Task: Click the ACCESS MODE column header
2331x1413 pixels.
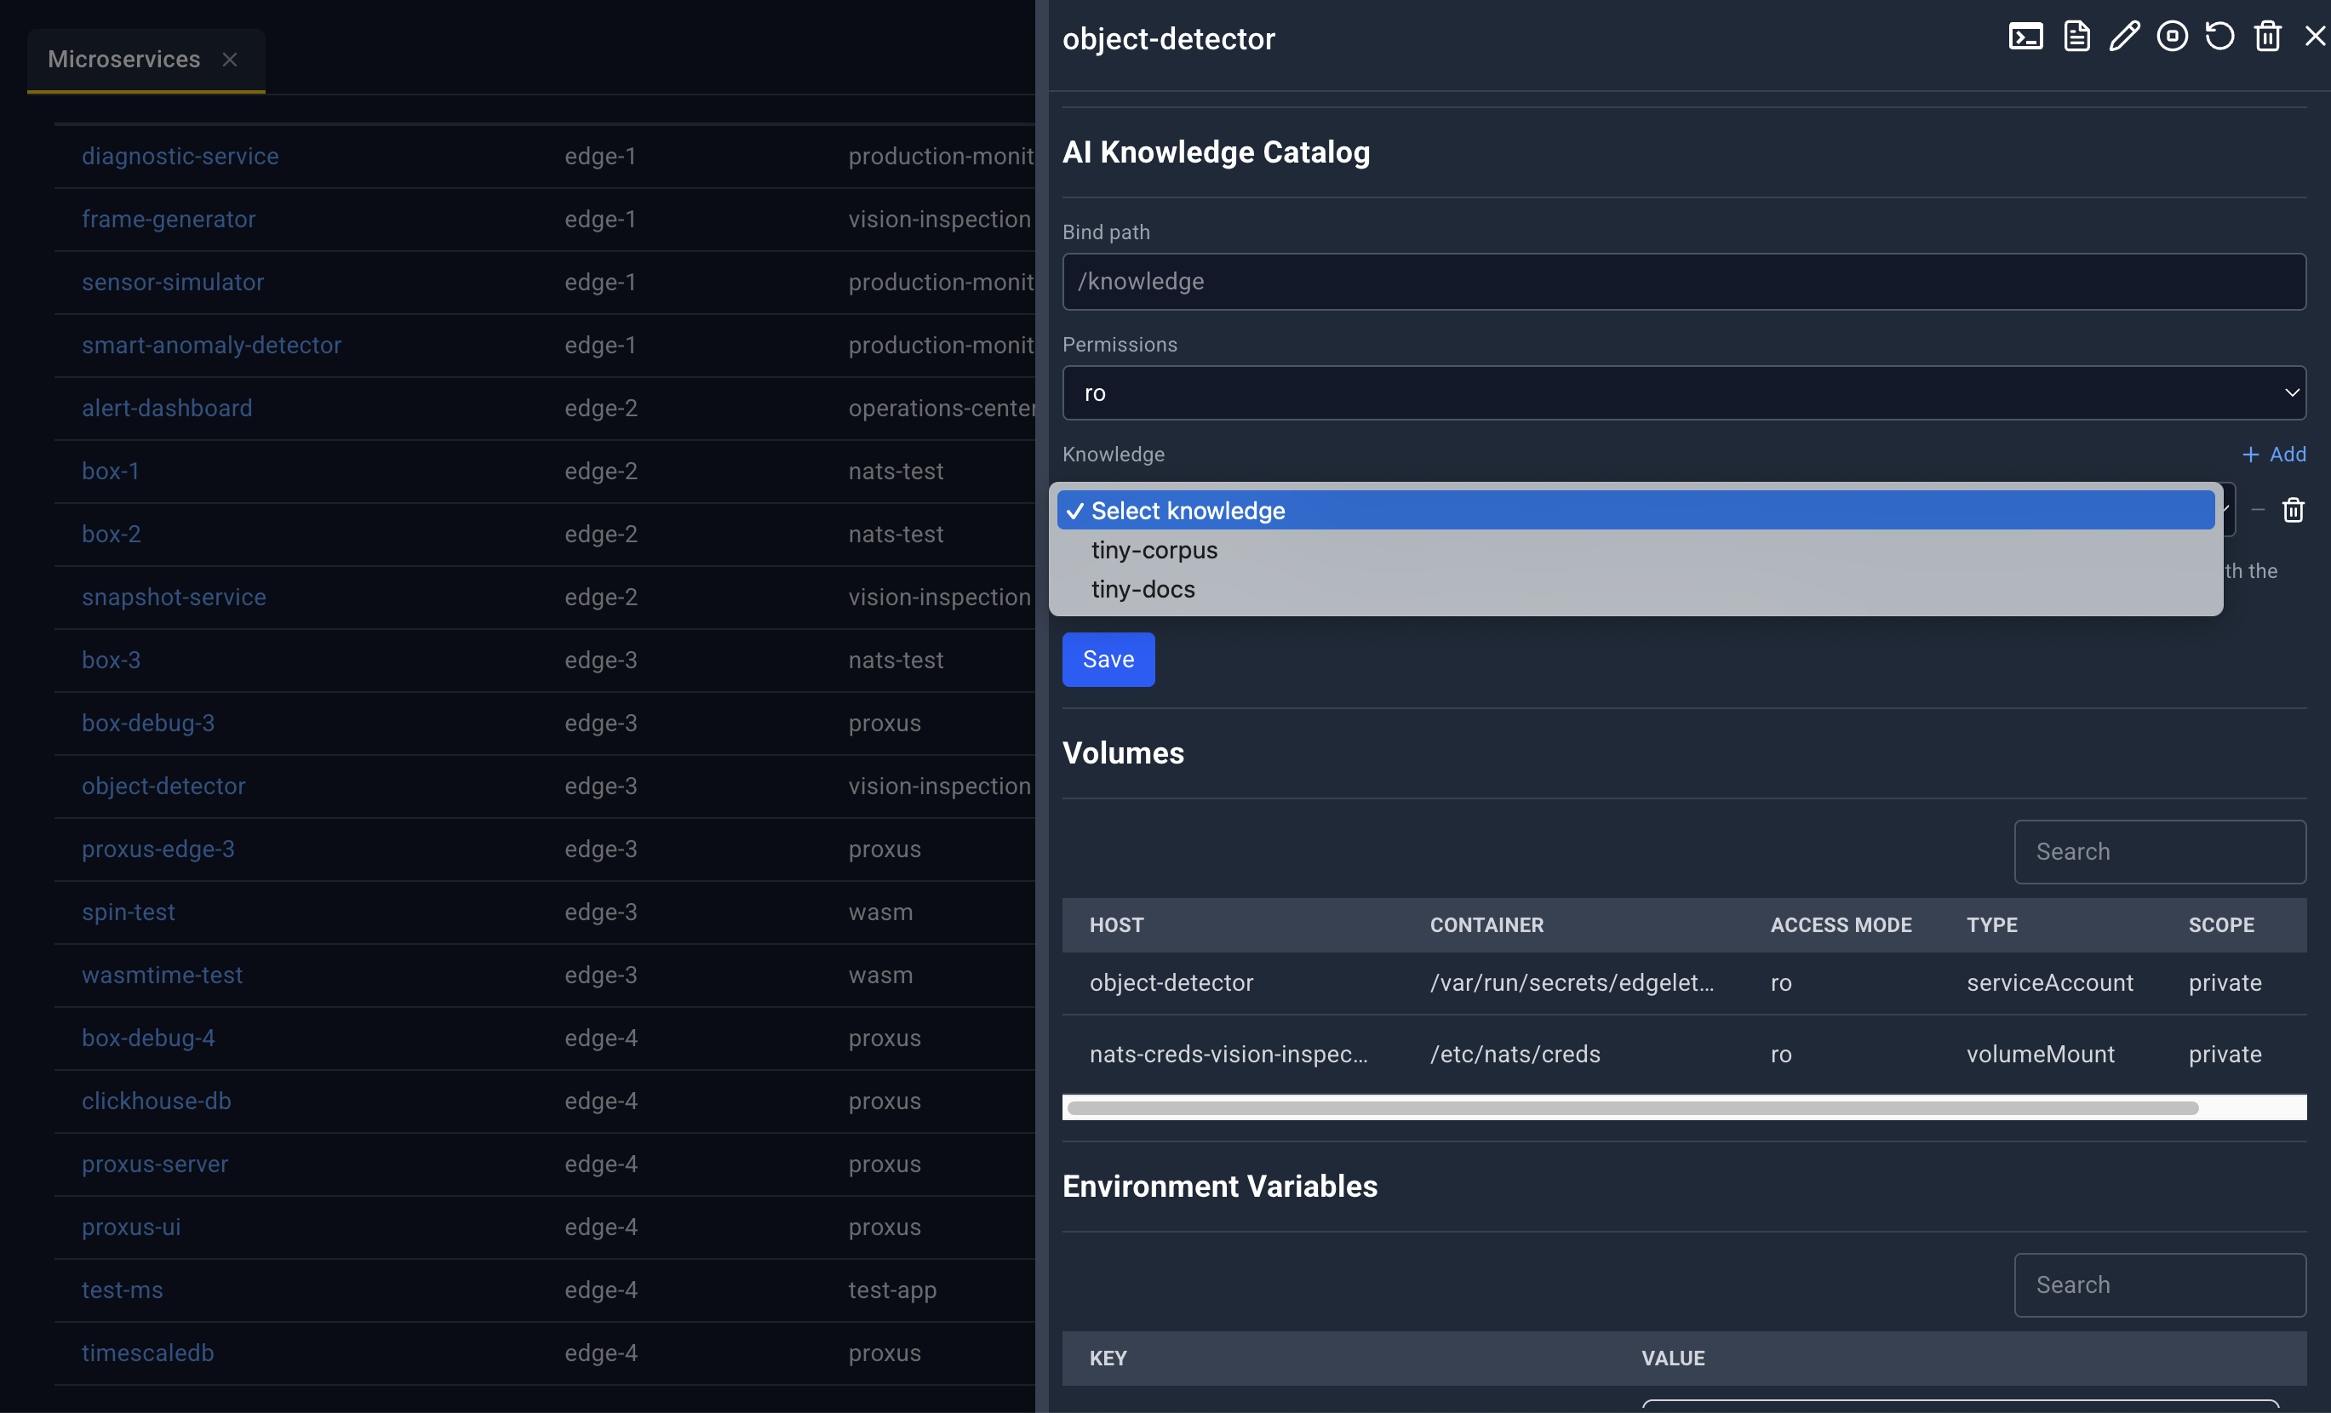Action: (x=1841, y=925)
